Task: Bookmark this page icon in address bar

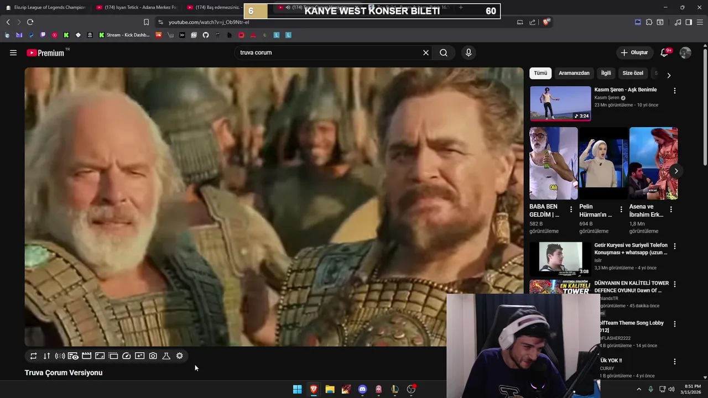Action: point(146,22)
